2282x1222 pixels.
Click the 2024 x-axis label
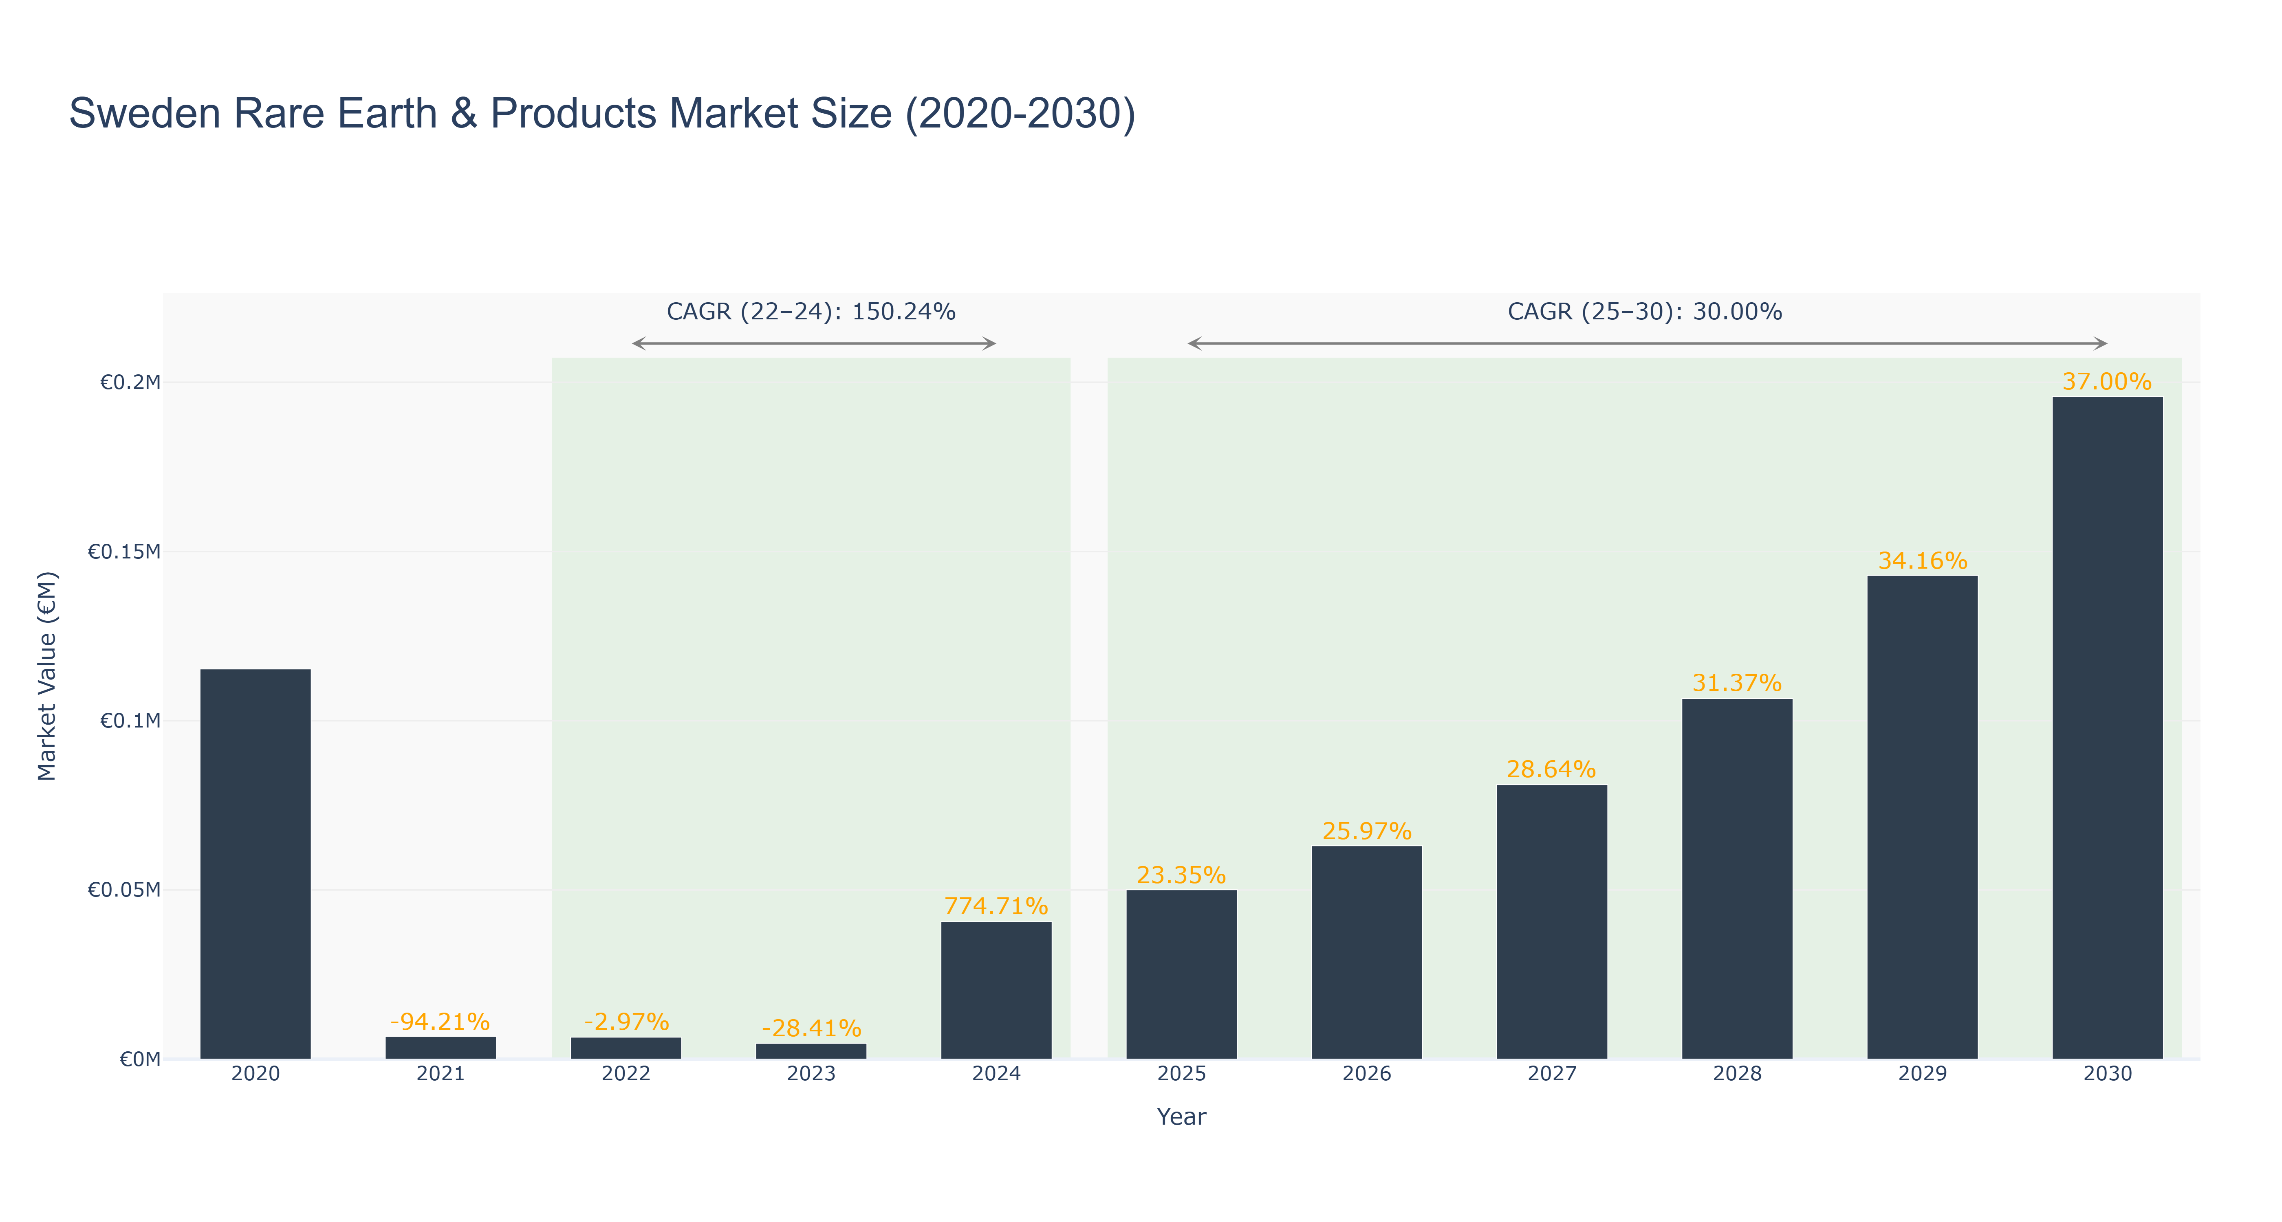coord(997,1073)
